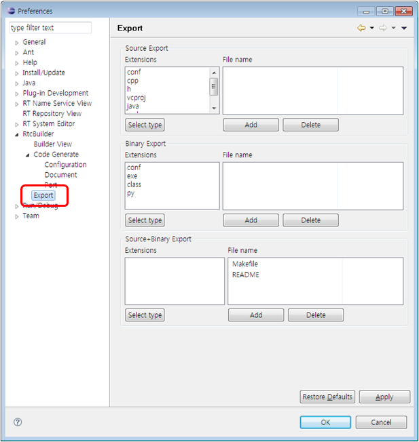Click Add button in Source+Binary Export
The width and height of the screenshot is (419, 442).
(x=256, y=315)
